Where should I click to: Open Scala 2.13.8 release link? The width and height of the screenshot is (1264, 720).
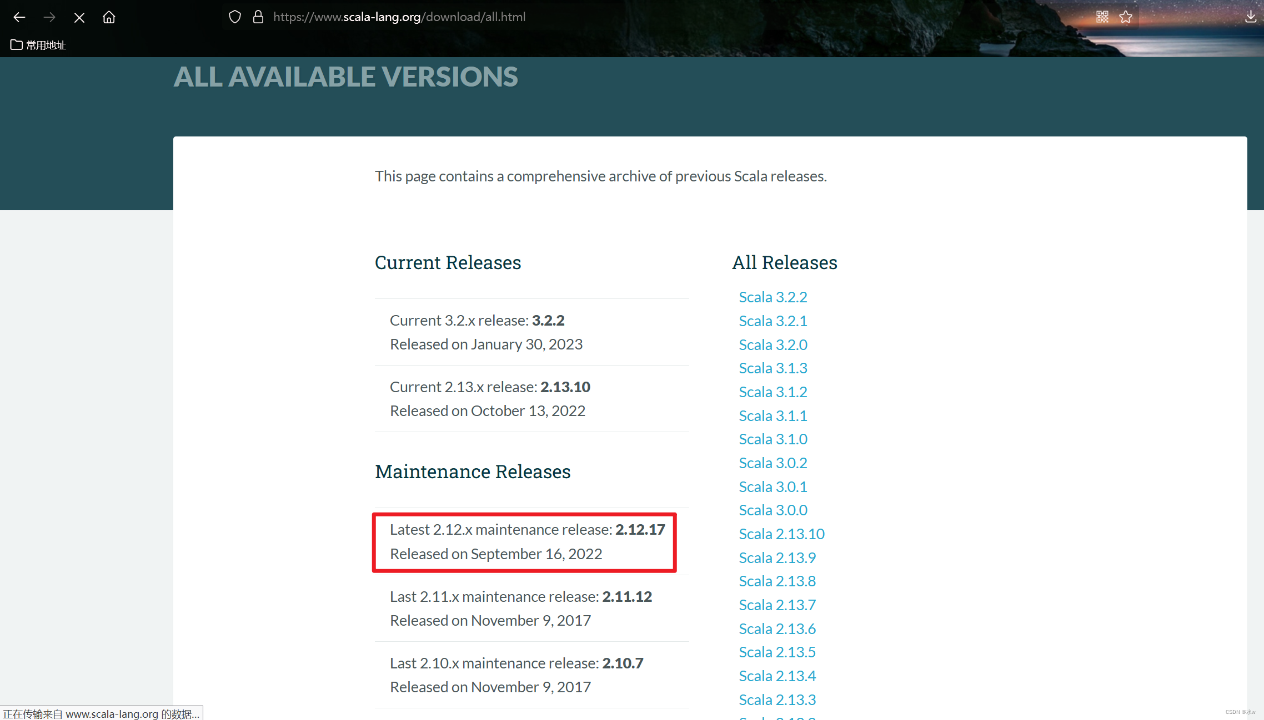(x=777, y=581)
